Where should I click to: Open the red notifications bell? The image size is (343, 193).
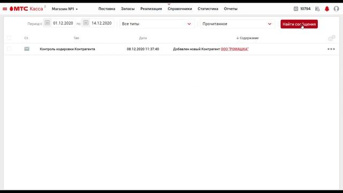pyautogui.click(x=327, y=9)
